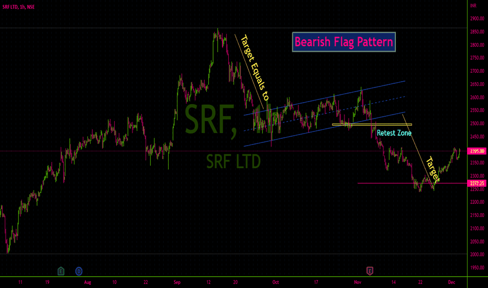Viewport: 488px width, 288px height.
Task: Click the 2850.00 price axis value
Action: 477,32
